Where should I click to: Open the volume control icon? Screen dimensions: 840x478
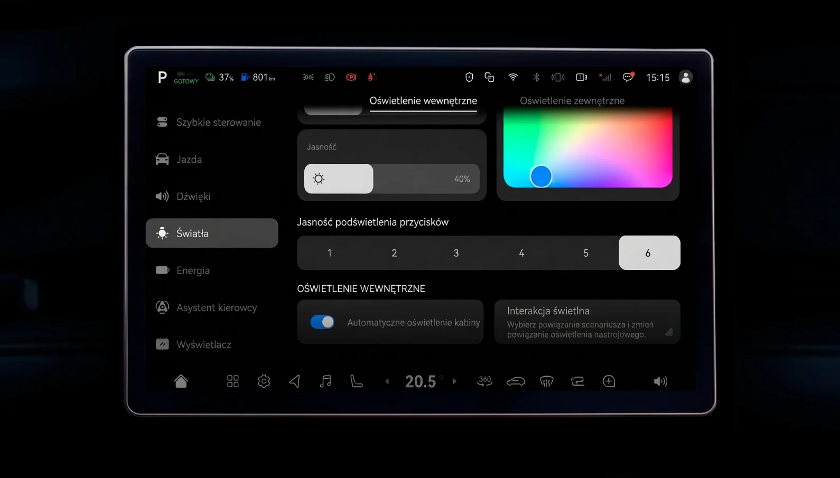tap(660, 381)
